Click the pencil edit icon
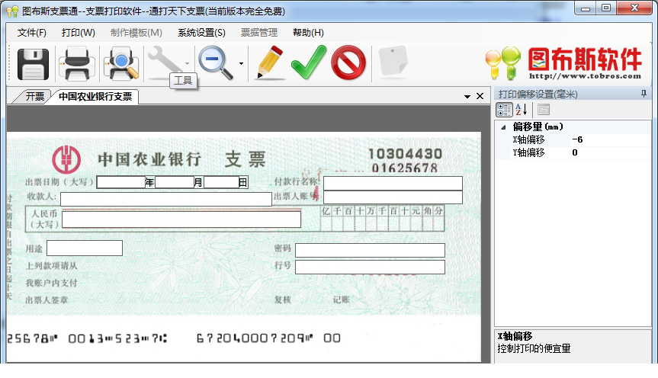This screenshot has width=658, height=378. (269, 62)
